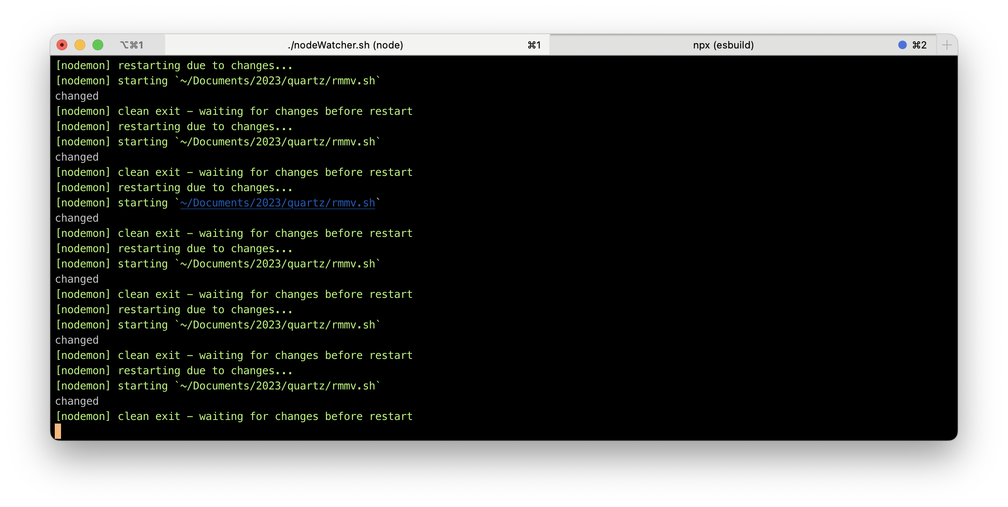Click the ⌘1 shortcut label on first tab
Screen dimensions: 1008x507
click(x=534, y=45)
